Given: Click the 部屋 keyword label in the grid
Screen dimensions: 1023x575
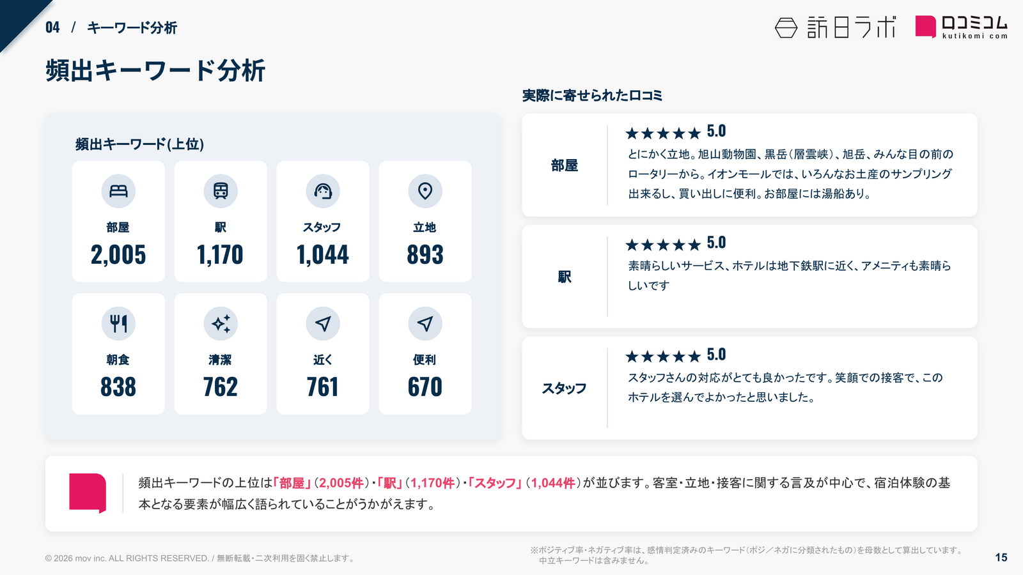Looking at the screenshot, I should [118, 227].
